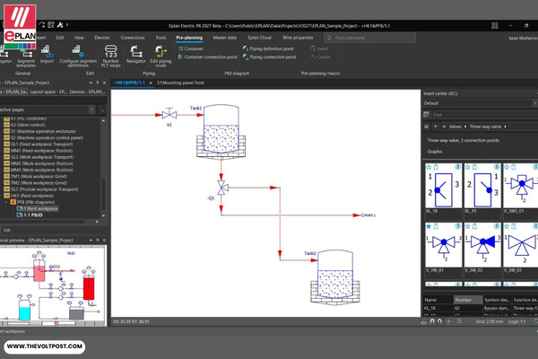Select S1 (Machine operation enclosure) folder
The image size is (538, 359).
coord(43,131)
